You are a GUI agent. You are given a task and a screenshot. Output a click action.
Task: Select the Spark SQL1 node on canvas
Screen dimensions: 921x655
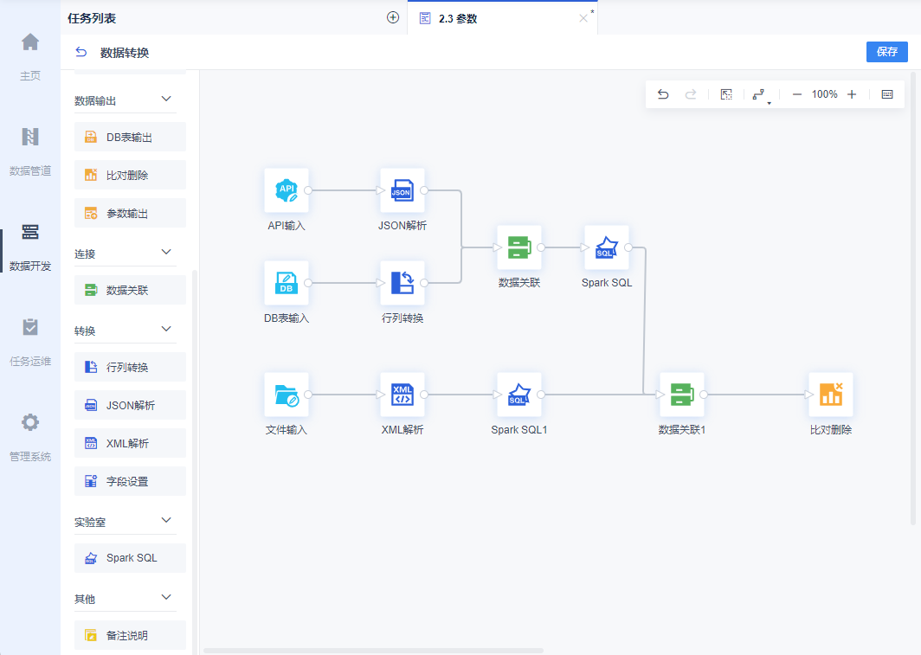pyautogui.click(x=519, y=395)
